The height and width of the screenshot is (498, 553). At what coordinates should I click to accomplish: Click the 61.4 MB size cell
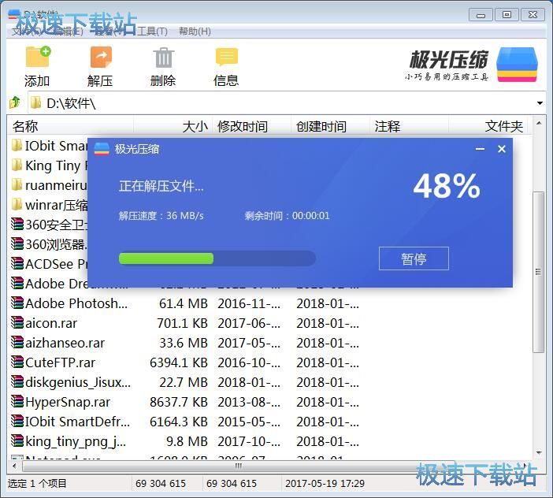[x=184, y=303]
